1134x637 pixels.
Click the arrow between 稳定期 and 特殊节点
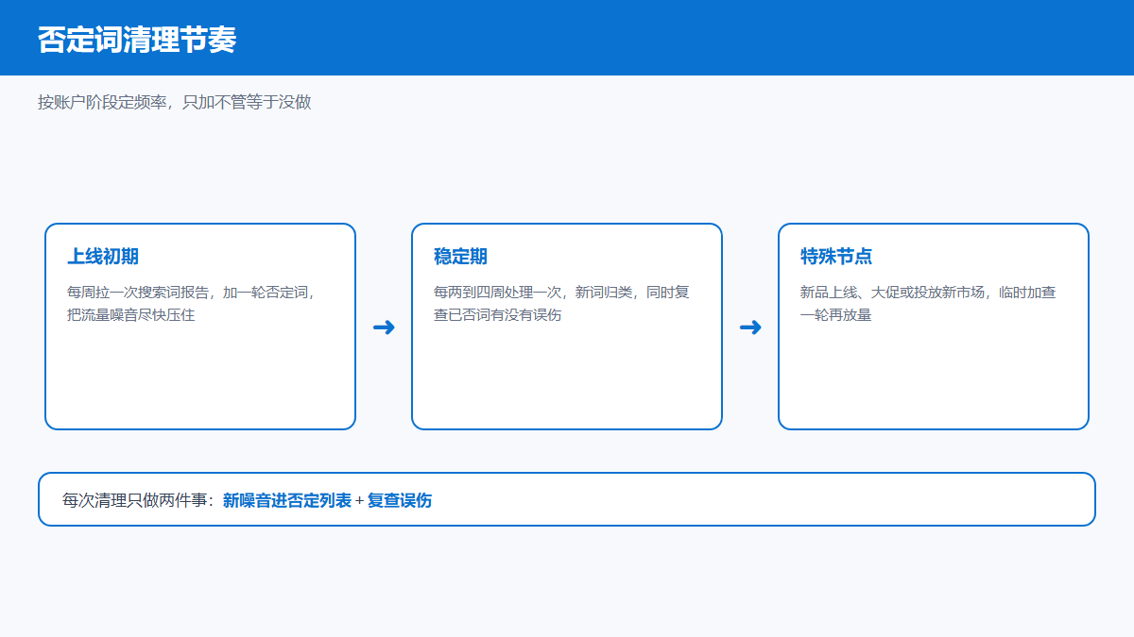750,327
